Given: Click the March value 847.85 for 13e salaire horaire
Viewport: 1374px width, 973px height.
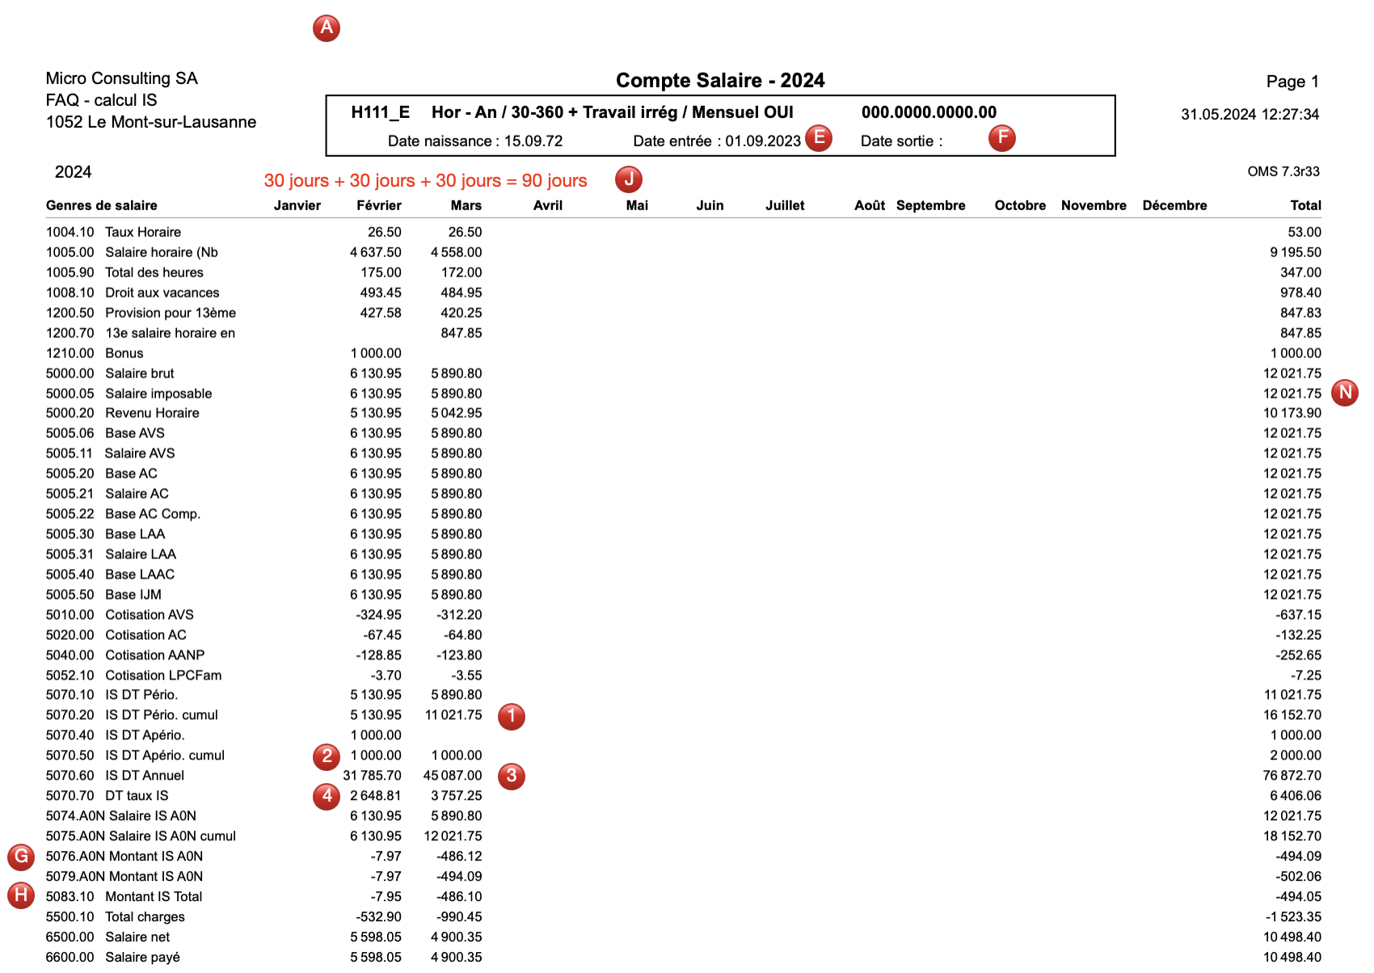Looking at the screenshot, I should (461, 333).
